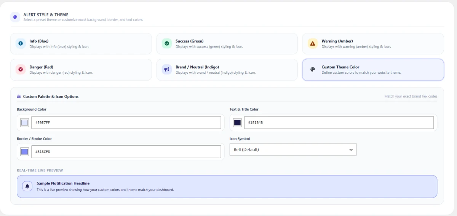The height and width of the screenshot is (216, 457).
Task: Click the Text & Title Color label
Action: tap(244, 110)
